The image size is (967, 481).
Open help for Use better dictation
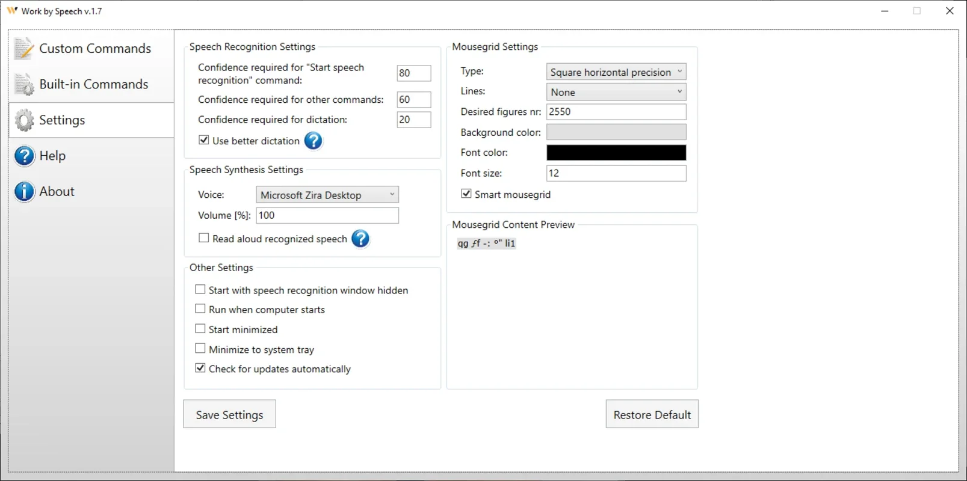pyautogui.click(x=313, y=141)
